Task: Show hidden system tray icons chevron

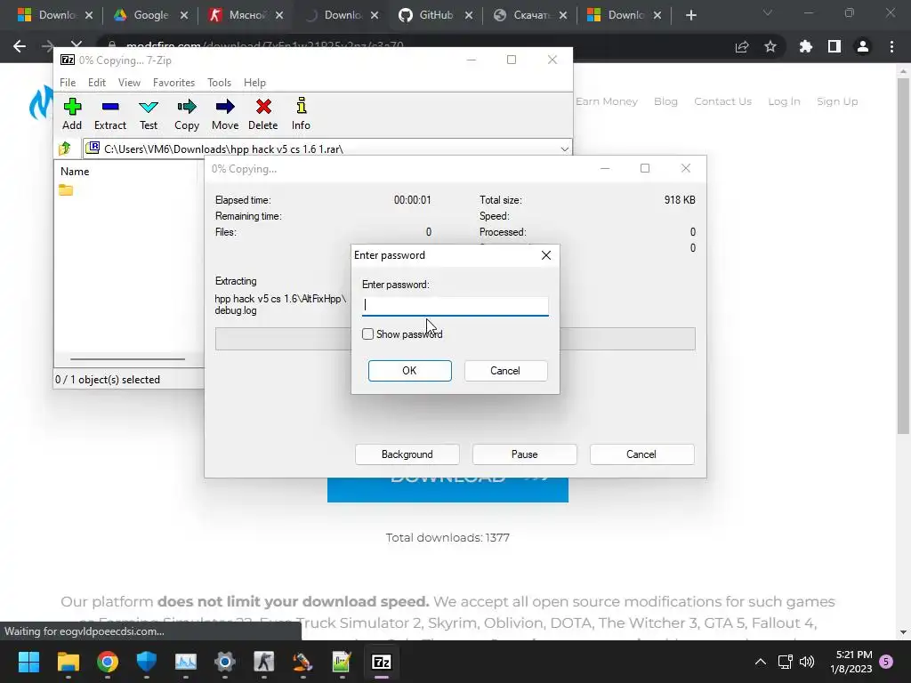Action: pos(760,662)
